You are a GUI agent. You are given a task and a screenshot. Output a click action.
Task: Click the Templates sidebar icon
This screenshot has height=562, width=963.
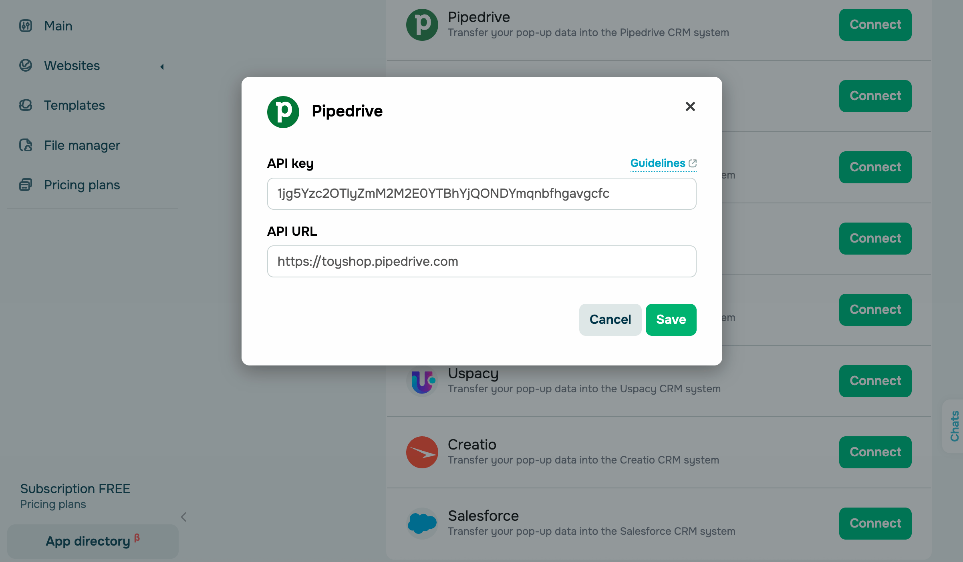click(26, 105)
